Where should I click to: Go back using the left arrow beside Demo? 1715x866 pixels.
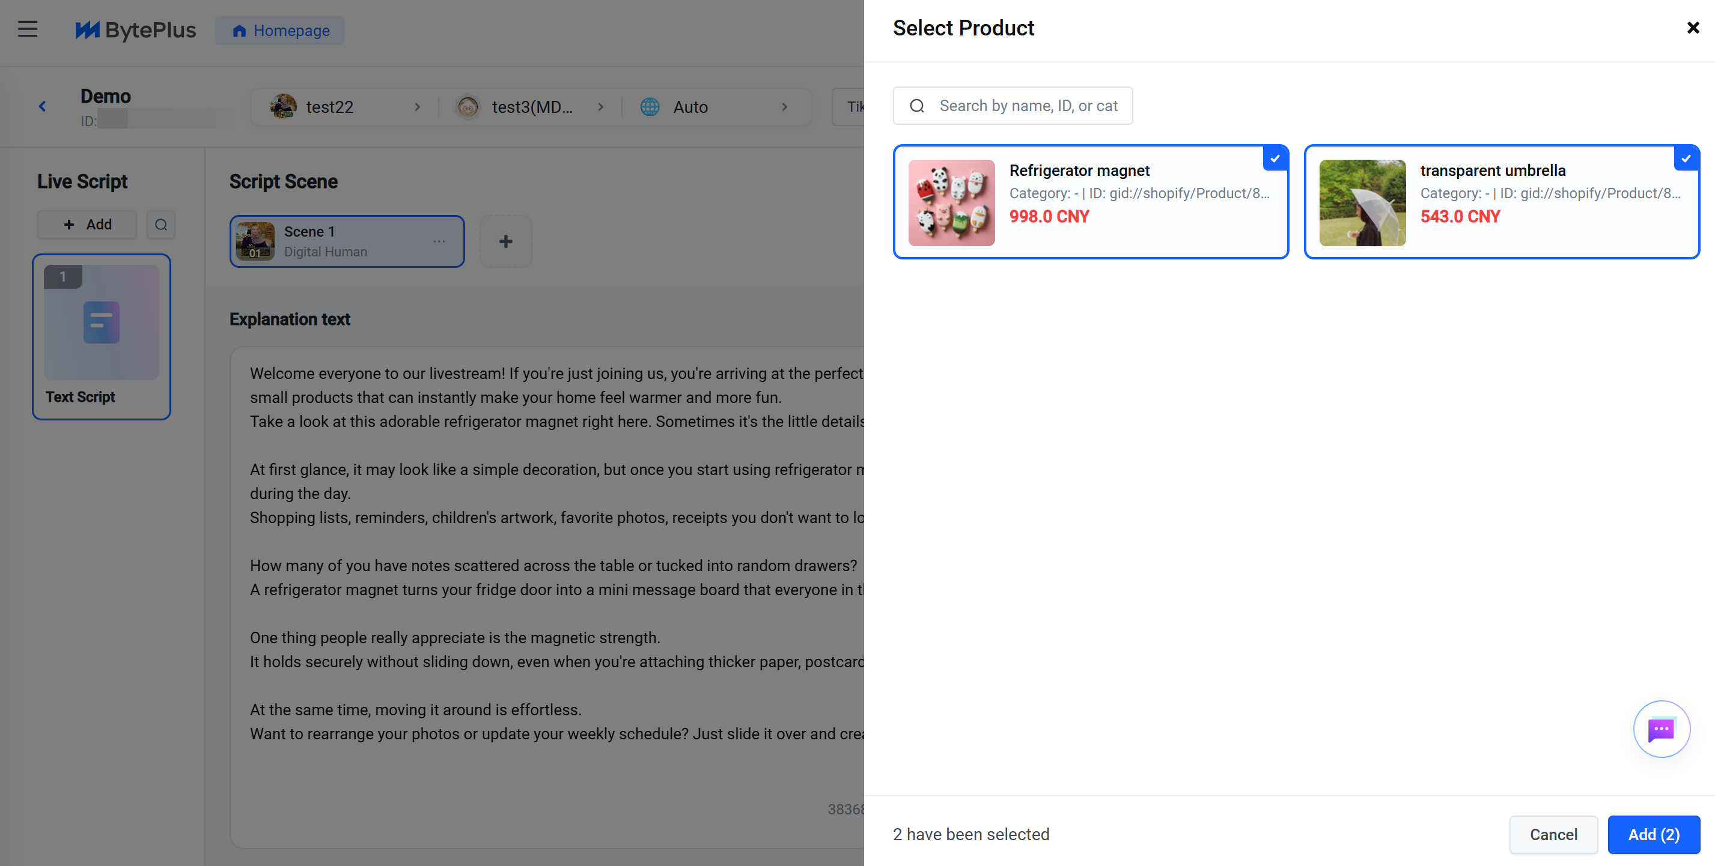[x=42, y=106]
